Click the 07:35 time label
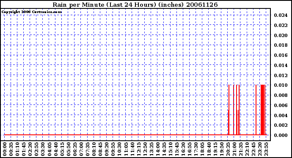 (x=87, y=149)
